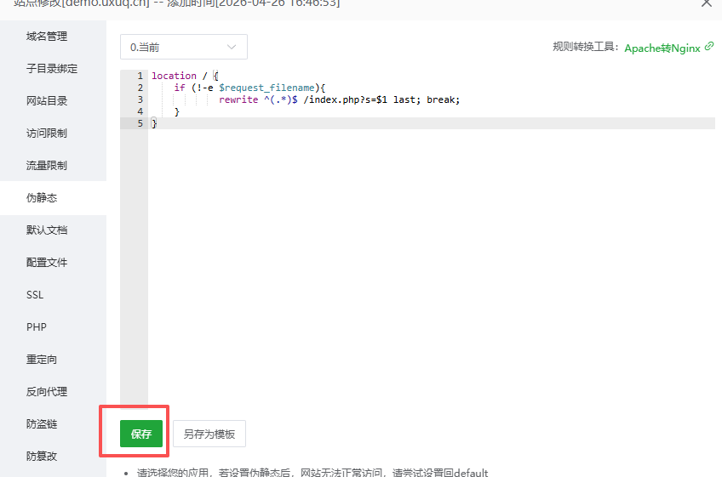Open the Apache转Nginx conversion tool link
Screen dimensions: 722x477
click(662, 48)
